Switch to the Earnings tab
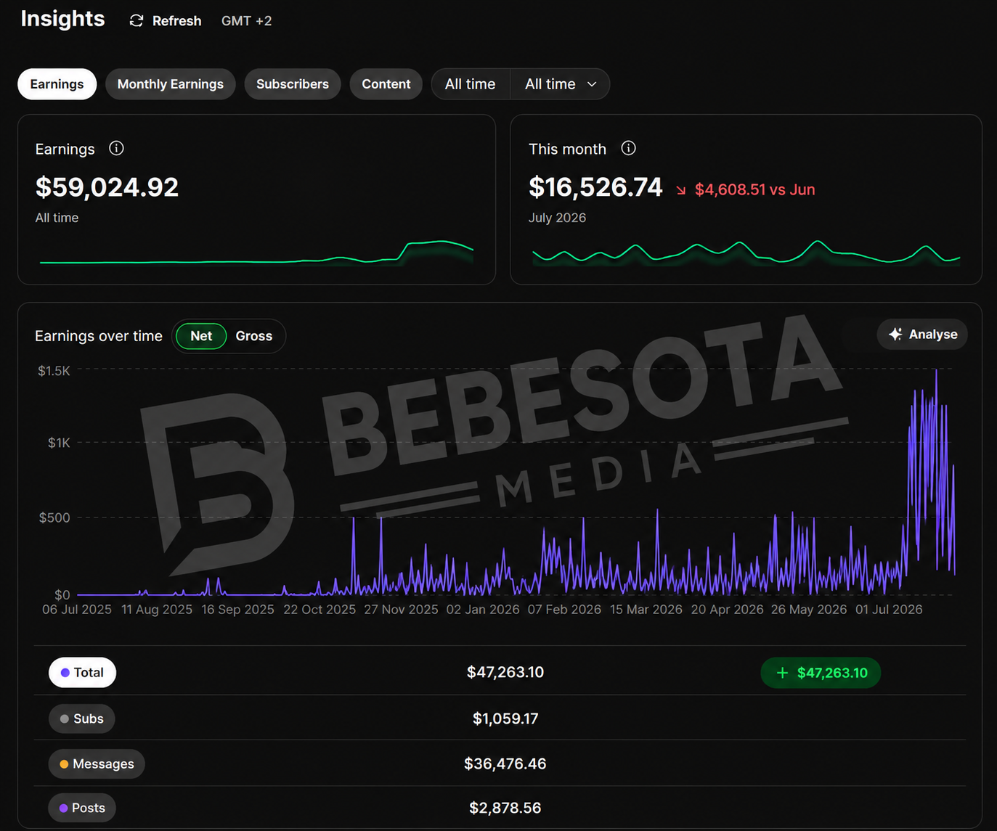997x831 pixels. [57, 84]
